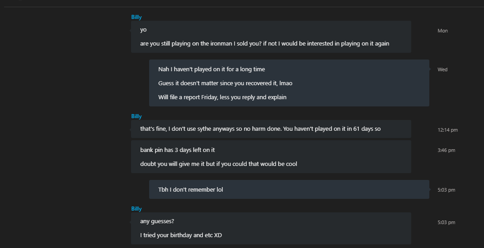Click 'doubt you will give me it' message
The width and height of the screenshot is (484, 248).
pyautogui.click(x=219, y=164)
